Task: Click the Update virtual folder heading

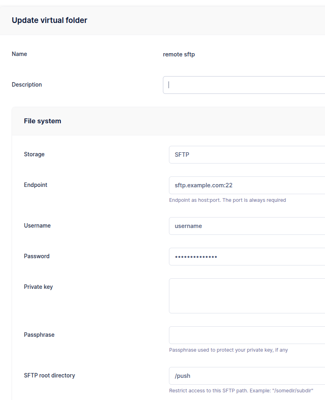Action: point(49,20)
